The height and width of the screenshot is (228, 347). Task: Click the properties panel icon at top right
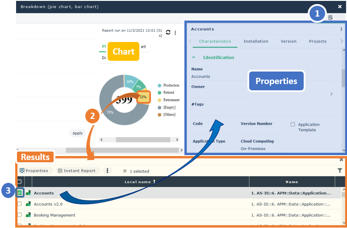click(x=330, y=18)
